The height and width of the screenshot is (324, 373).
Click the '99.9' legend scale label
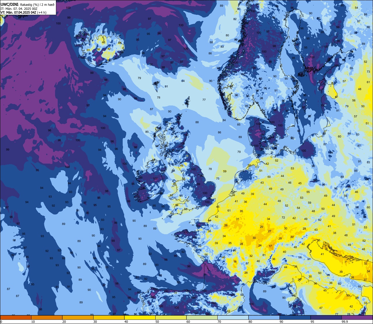coord(345,322)
